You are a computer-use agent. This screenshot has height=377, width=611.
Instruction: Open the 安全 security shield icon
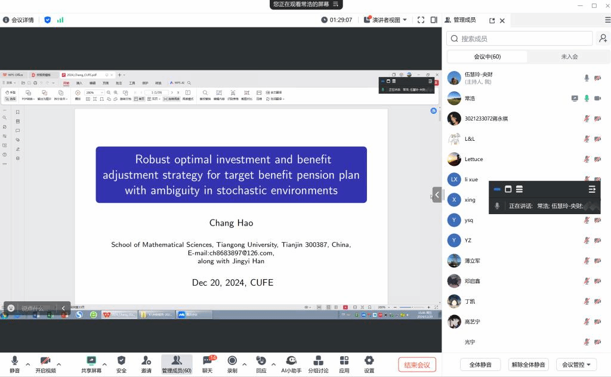pos(121,361)
